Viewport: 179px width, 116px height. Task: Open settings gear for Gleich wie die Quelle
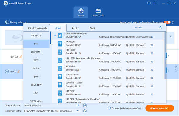tap(152, 37)
